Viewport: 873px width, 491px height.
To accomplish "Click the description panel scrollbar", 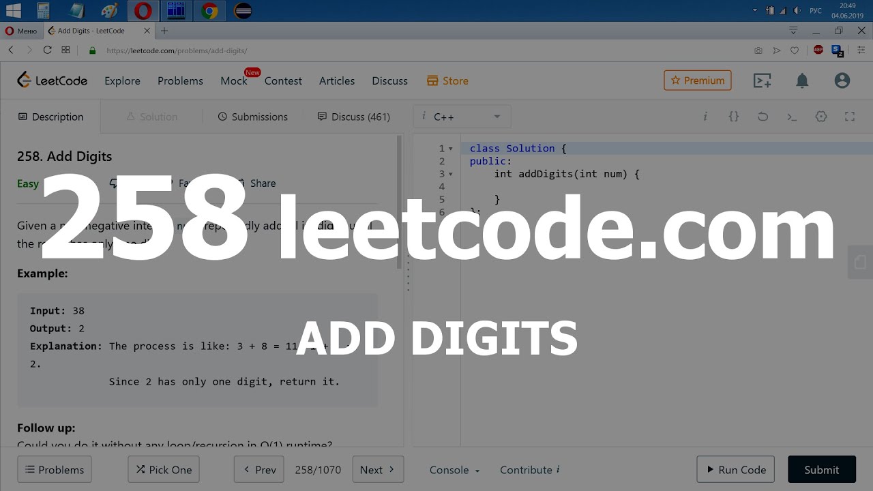I will pyautogui.click(x=400, y=202).
